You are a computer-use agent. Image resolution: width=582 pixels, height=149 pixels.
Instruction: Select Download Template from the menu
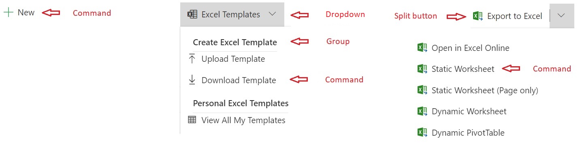coord(232,80)
